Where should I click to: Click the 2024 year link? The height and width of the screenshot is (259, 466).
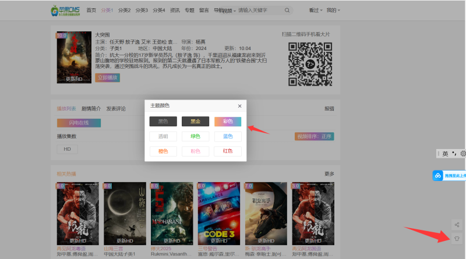[x=201, y=48]
